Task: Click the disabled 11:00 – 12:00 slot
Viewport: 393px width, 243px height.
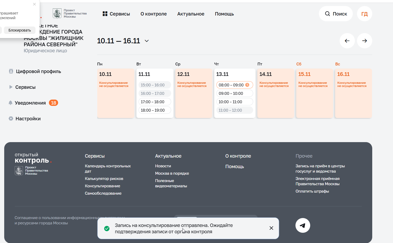Action: click(234, 110)
